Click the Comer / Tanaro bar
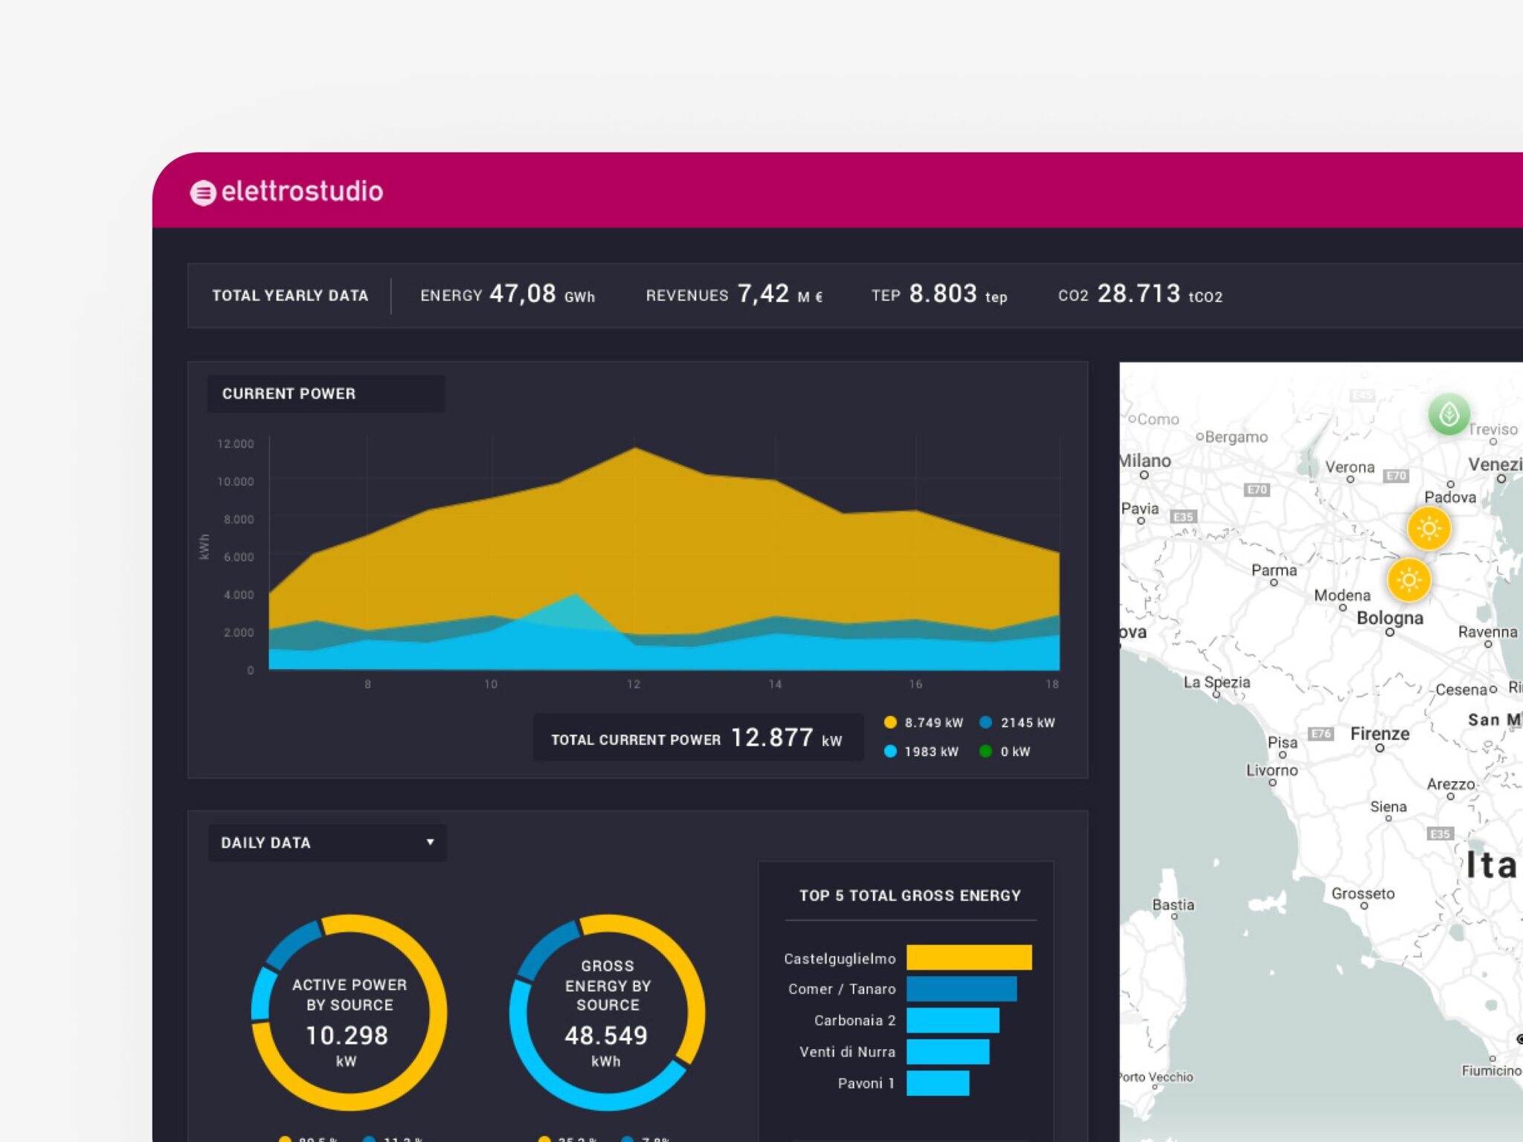 pyautogui.click(x=961, y=989)
